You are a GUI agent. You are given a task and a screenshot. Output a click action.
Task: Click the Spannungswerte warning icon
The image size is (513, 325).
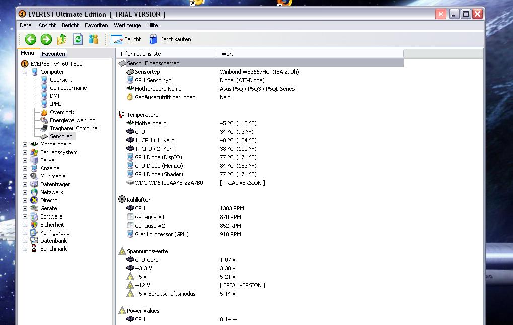point(122,251)
